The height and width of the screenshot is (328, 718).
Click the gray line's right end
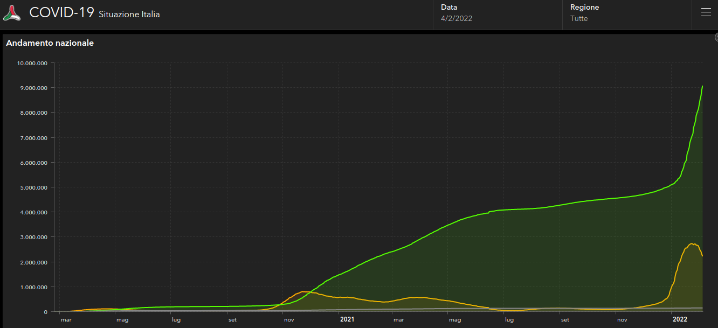click(x=702, y=308)
